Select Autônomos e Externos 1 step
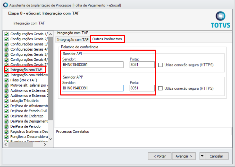235x167 pixels. [x=29, y=90]
